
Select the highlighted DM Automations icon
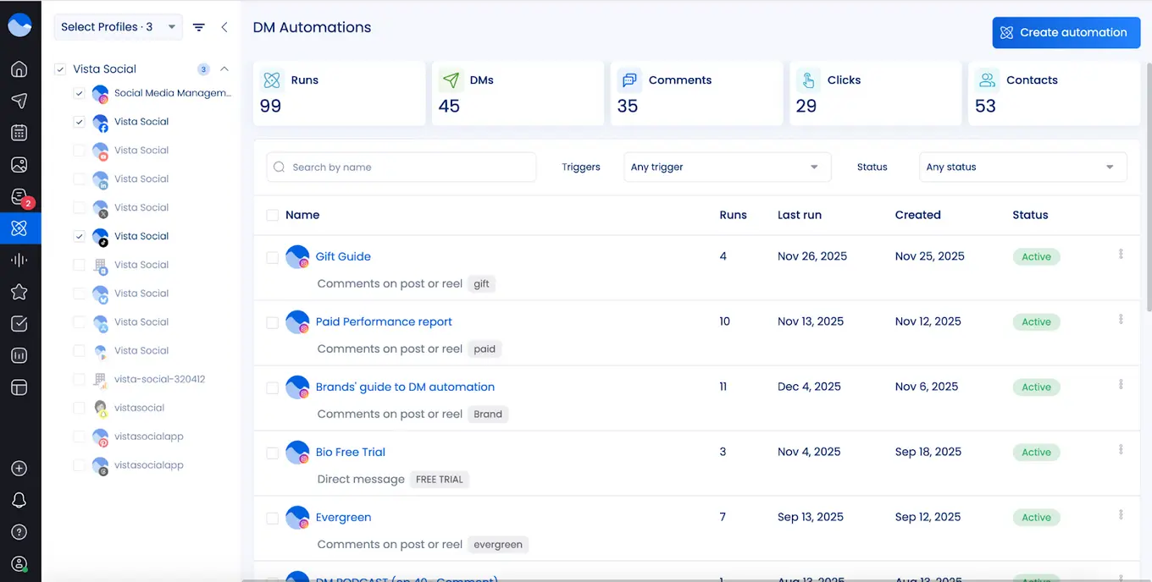point(19,228)
